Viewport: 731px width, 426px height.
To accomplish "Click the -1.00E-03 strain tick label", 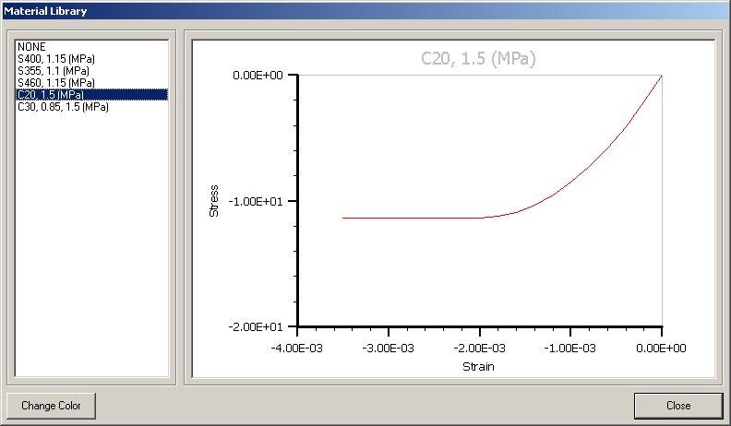I will 569,347.
